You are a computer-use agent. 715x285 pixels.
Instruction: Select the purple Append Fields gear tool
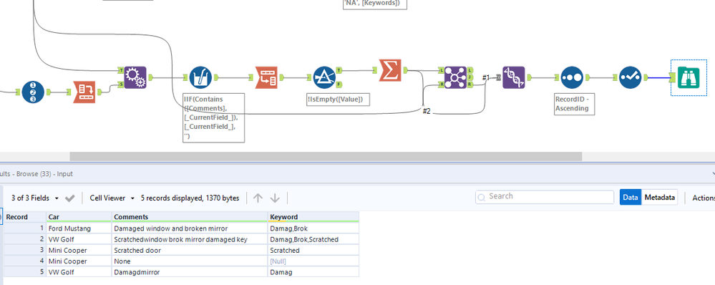pos(135,77)
